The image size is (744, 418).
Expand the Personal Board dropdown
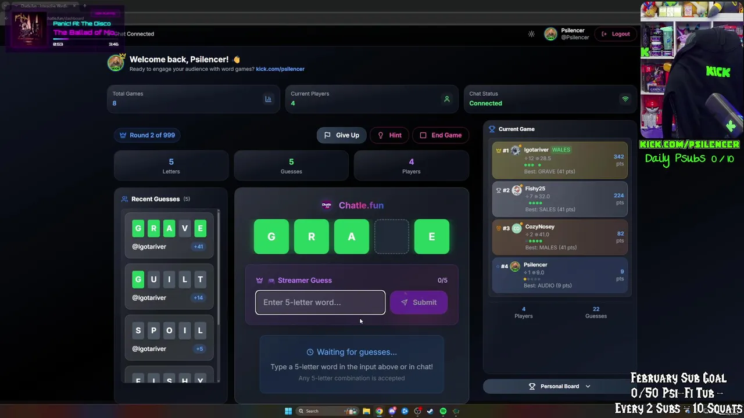[x=559, y=387]
